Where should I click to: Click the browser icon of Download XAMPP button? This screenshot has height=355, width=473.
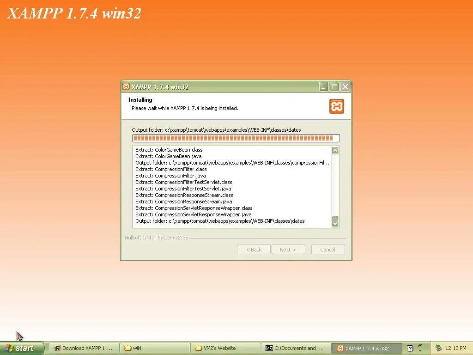coord(57,348)
